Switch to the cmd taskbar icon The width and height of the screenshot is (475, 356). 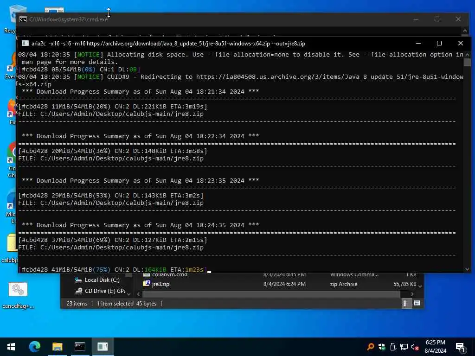(x=80, y=347)
